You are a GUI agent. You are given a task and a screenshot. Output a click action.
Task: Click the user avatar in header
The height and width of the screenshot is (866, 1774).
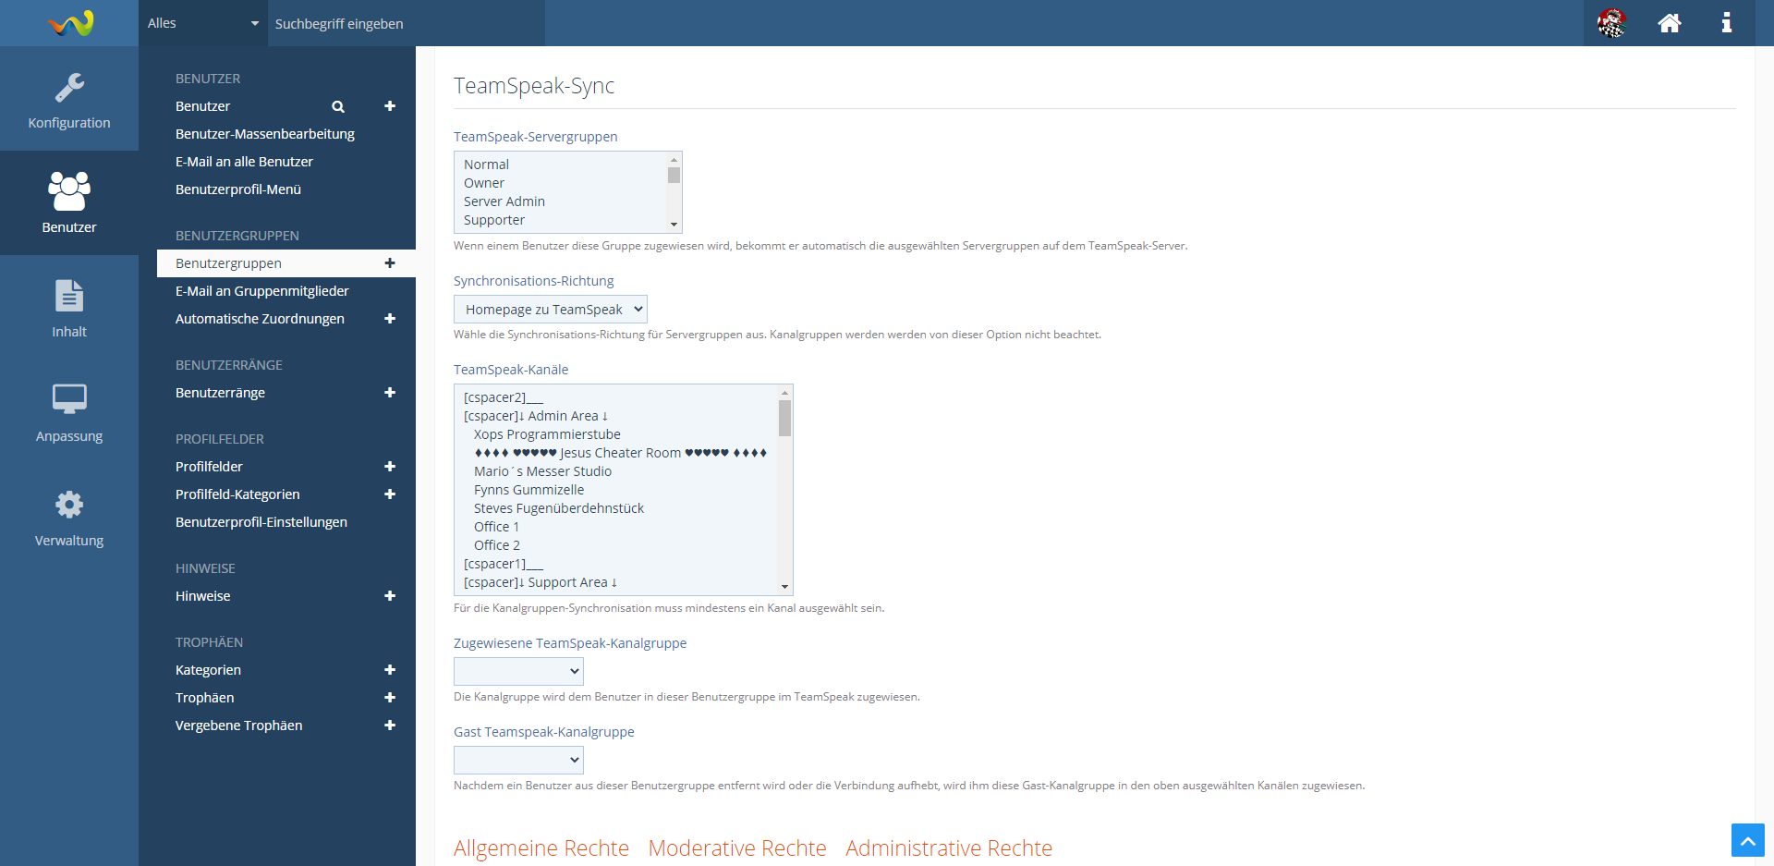click(1611, 23)
